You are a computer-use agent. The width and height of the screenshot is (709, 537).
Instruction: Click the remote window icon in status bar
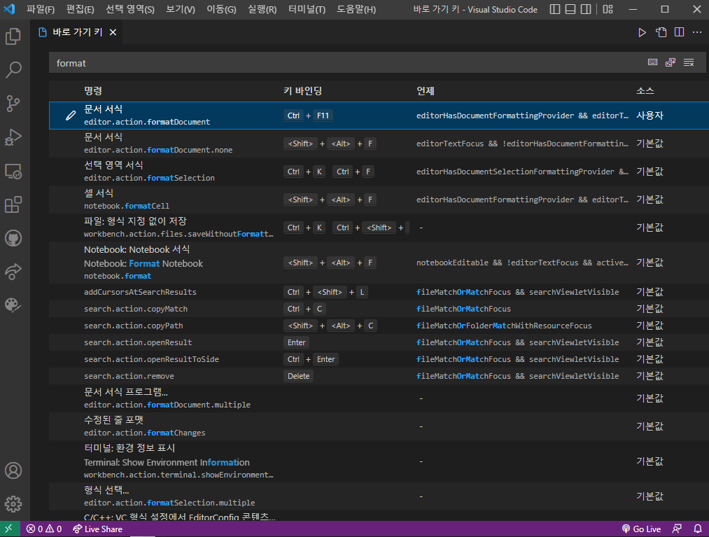click(x=9, y=529)
